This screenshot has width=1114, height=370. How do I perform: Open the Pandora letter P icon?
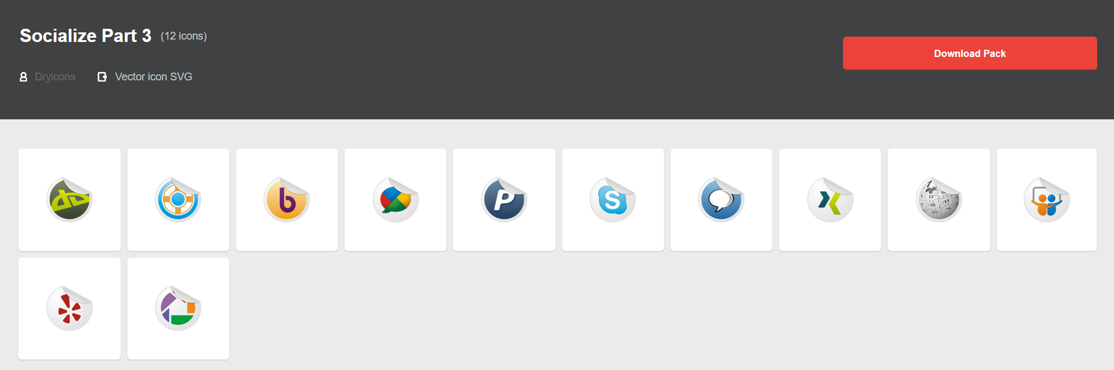[x=504, y=200]
